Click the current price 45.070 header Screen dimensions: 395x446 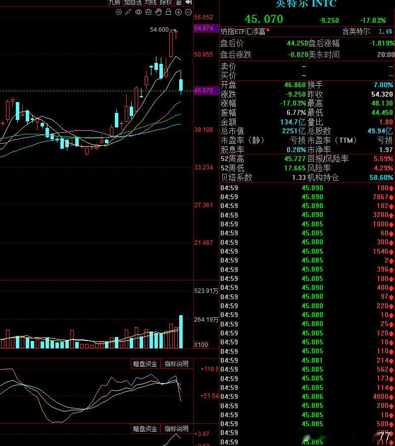click(264, 19)
